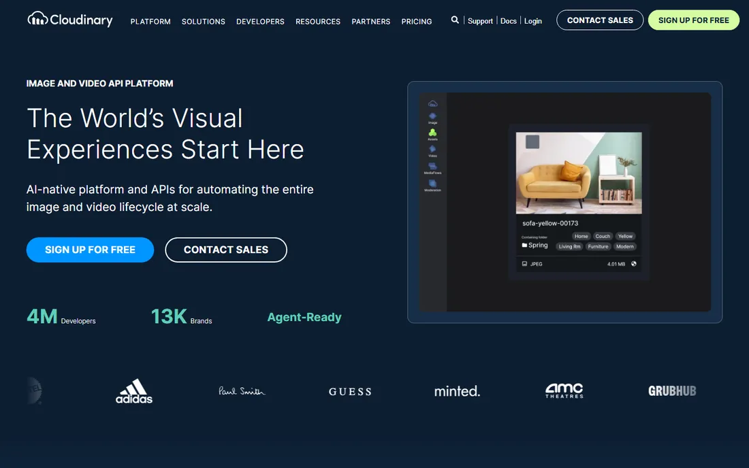Click the GUESS brand logo
The width and height of the screenshot is (749, 468).
pos(350,392)
